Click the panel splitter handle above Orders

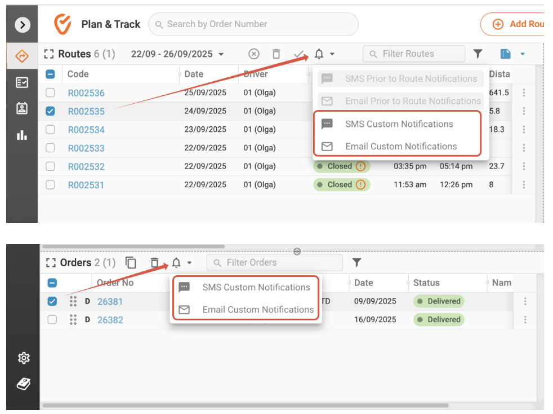[x=297, y=251]
